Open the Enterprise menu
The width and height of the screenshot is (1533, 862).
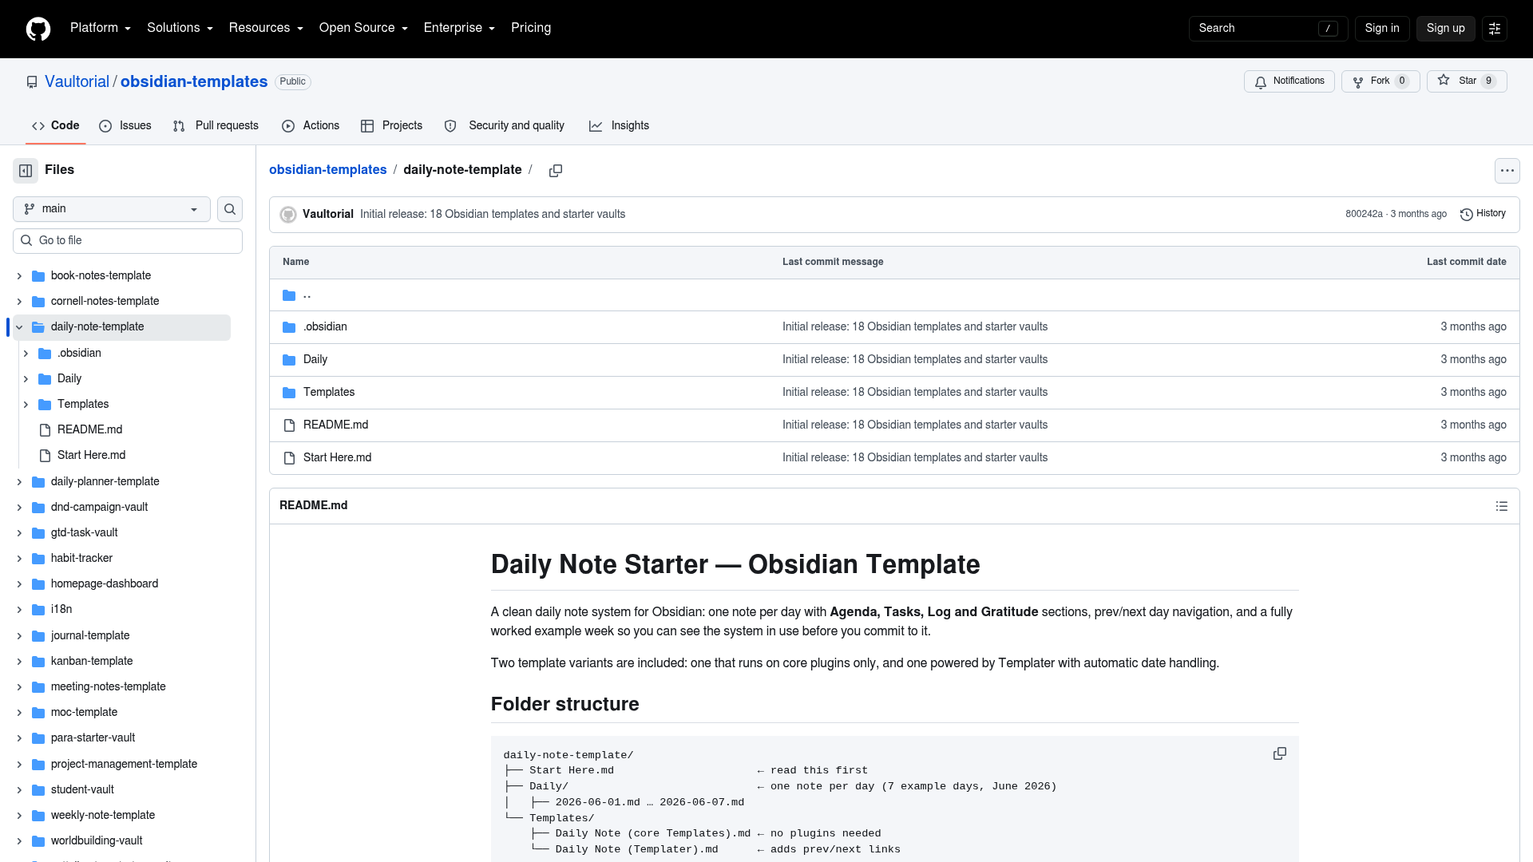459,28
